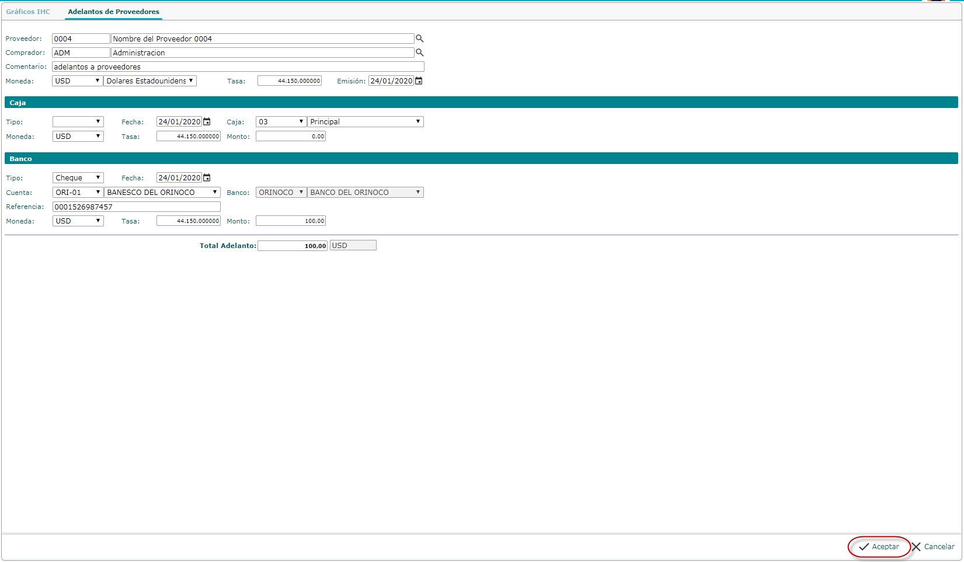The image size is (964, 562).
Task: Click the Banco Monto amount field
Action: point(290,221)
